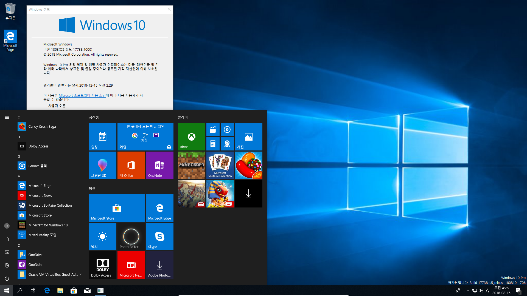Open Minecraft for Windows 10 in list
The height and width of the screenshot is (296, 527).
51,225
